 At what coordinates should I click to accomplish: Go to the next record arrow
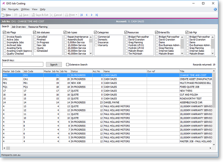92,15
